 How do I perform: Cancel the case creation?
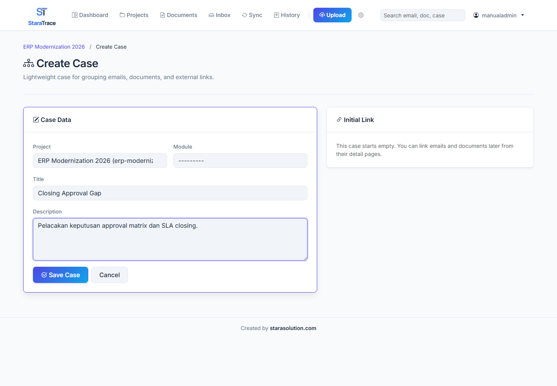(109, 275)
